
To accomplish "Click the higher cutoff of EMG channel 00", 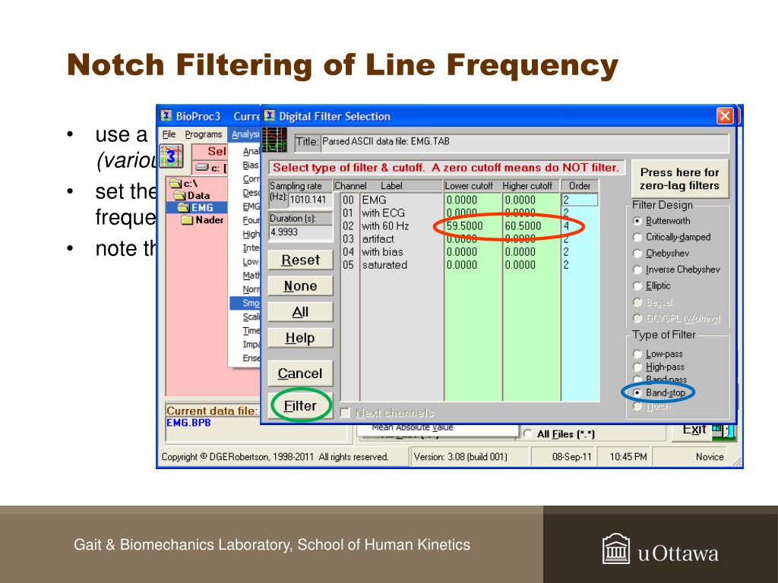I will click(520, 200).
